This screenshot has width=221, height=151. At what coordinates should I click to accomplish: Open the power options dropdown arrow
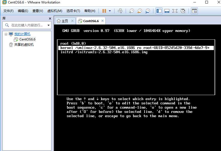(x=110, y=11)
